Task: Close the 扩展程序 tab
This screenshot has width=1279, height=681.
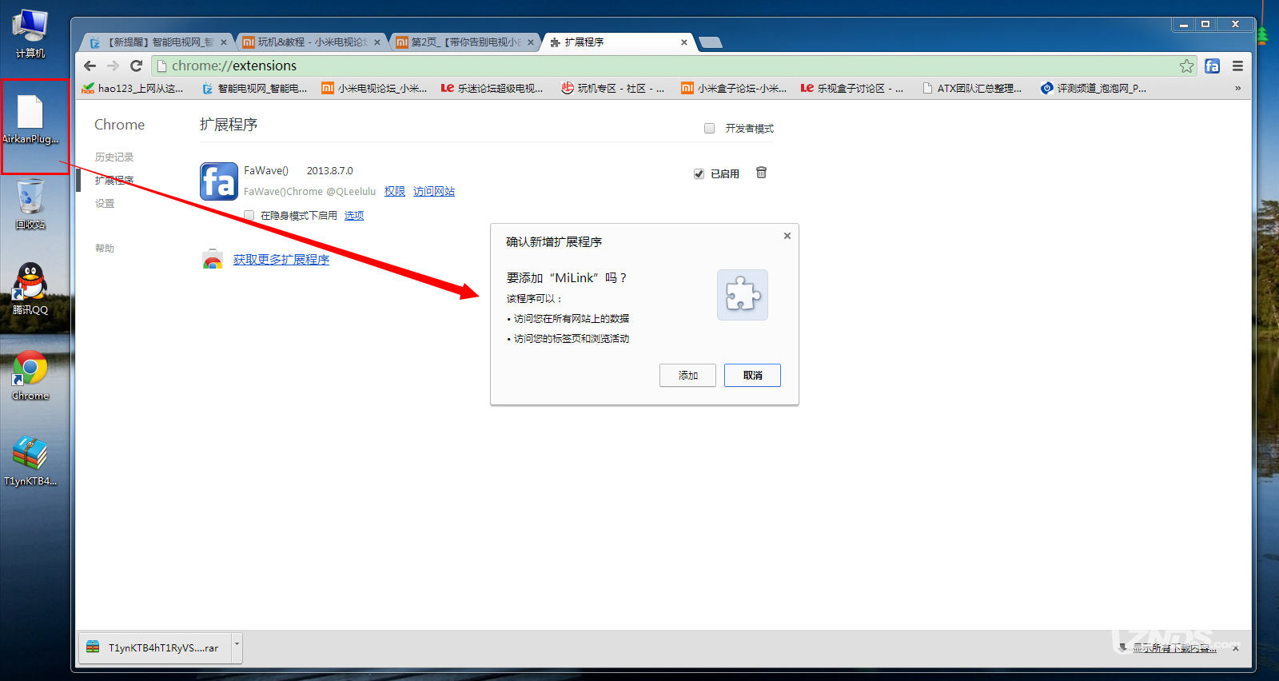Action: point(684,42)
